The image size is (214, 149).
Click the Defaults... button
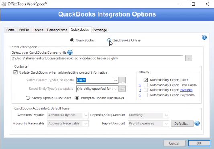182,124
